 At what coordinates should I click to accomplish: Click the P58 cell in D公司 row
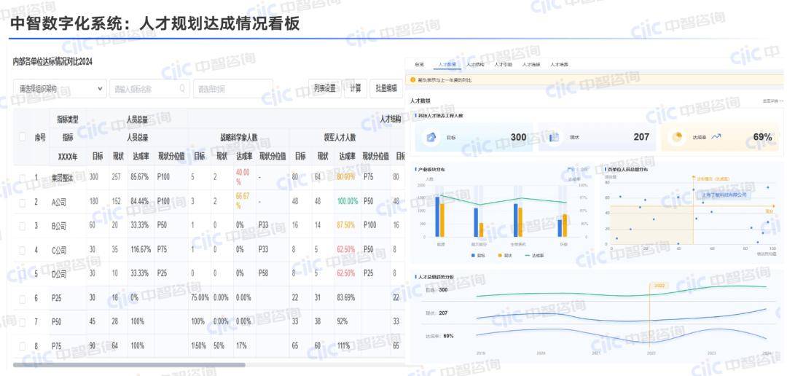point(263,273)
